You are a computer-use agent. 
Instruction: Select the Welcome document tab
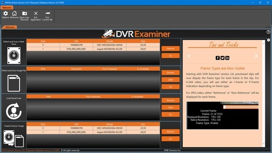9,27
